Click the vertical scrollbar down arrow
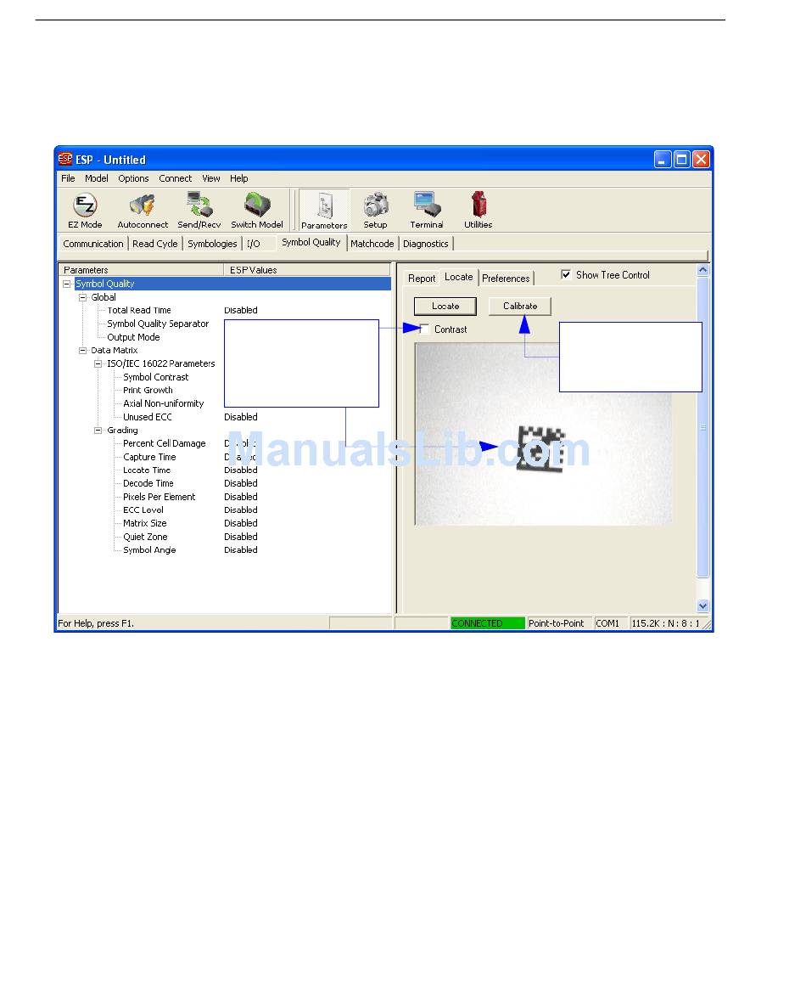The image size is (806, 991). [702, 605]
